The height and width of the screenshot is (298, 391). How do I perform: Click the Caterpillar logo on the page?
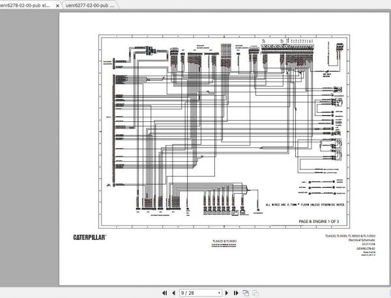click(90, 237)
